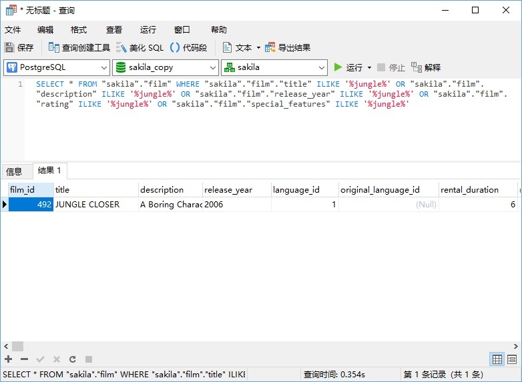Viewport: 522px width, 382px height.
Task: Open the 查看 menu
Action: tap(114, 30)
